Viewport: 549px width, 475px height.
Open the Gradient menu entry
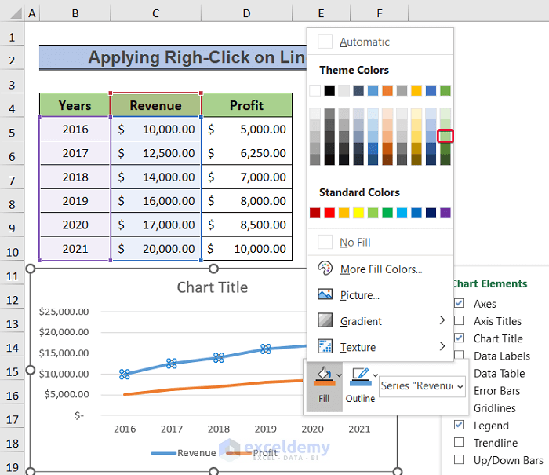point(380,321)
